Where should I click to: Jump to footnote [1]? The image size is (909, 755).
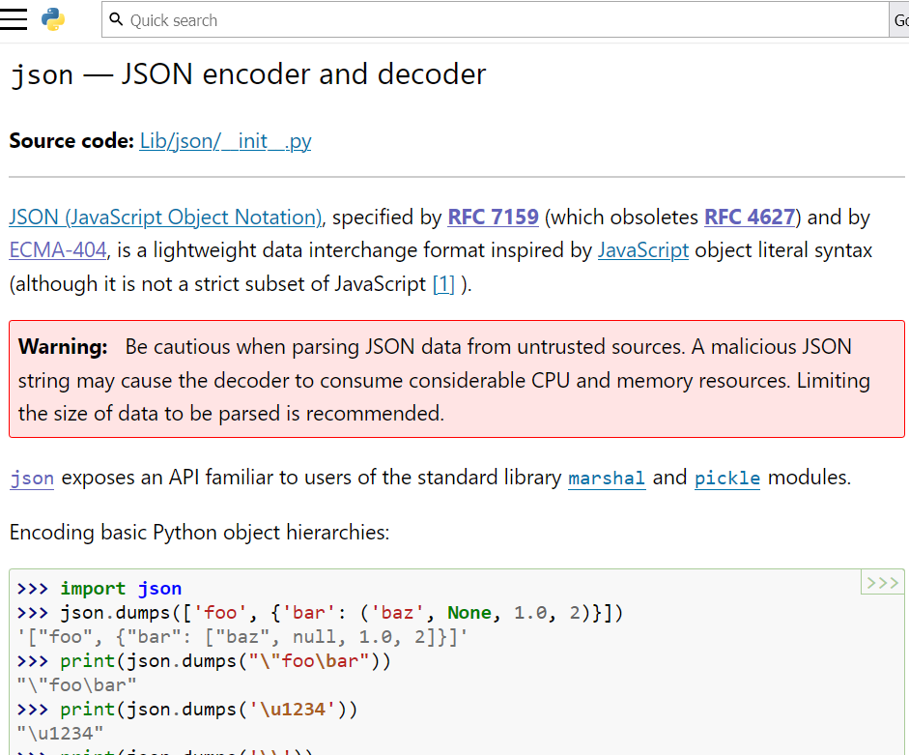(444, 284)
